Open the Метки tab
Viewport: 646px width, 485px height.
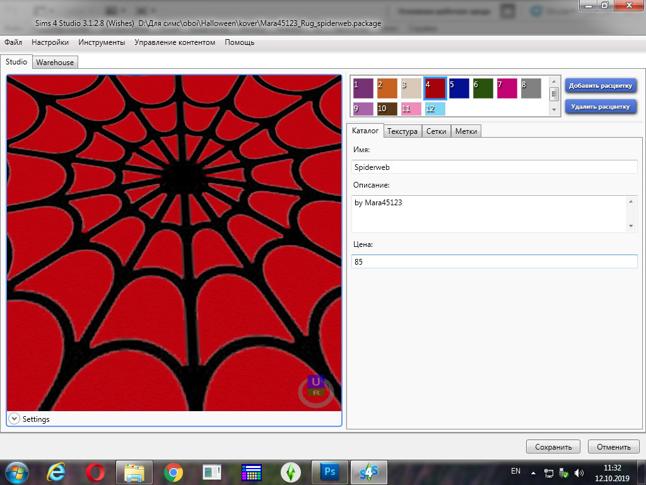pyautogui.click(x=466, y=131)
